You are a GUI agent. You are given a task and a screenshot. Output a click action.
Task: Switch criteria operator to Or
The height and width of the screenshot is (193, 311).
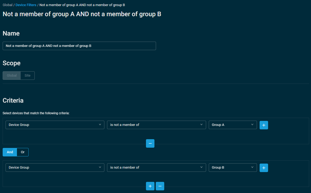click(23, 152)
